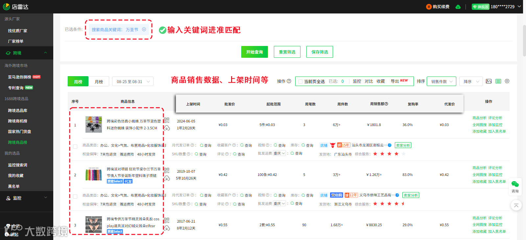The image size is (526, 240).
Task: Click 开始查询 button
Action: [x=254, y=52]
